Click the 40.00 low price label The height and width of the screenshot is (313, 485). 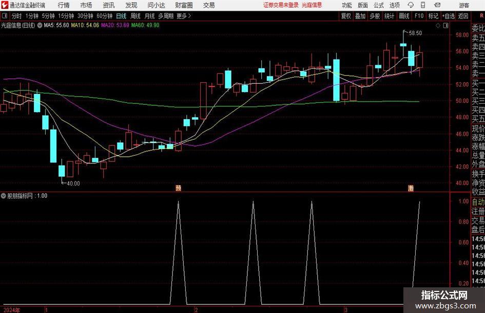coord(73,183)
